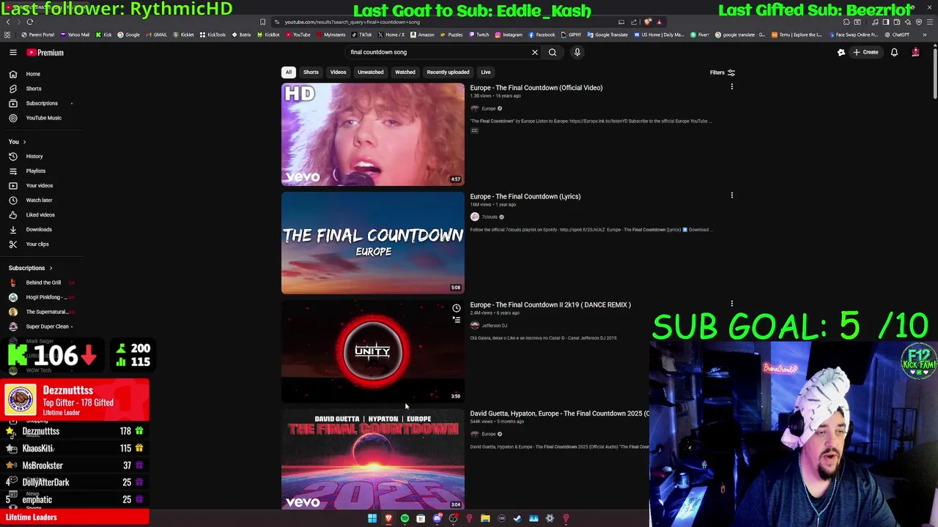
Task: Open Downloads in sidebar
Action: (x=39, y=229)
